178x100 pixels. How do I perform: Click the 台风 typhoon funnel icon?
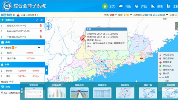tap(2, 87)
